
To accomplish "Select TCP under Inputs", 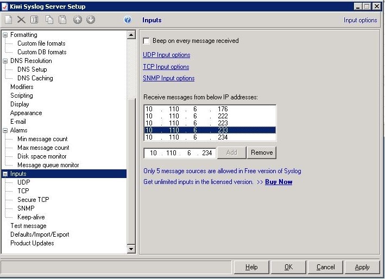I will (23, 191).
